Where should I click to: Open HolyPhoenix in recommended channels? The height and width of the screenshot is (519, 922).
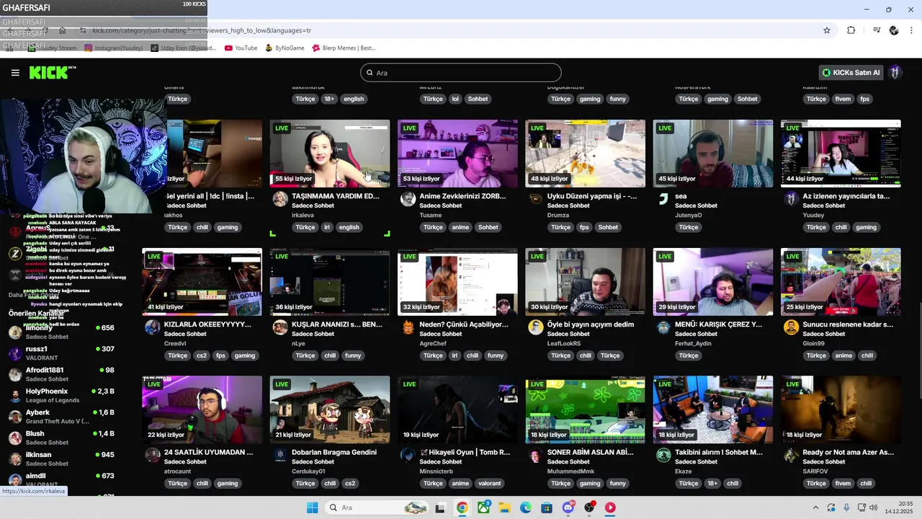(x=61, y=395)
